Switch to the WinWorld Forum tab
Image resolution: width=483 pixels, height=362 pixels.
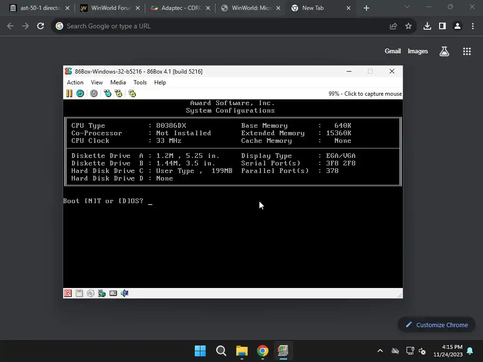pos(110,8)
